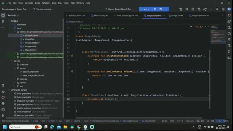Collapse the Gradle Scripts node
The width and height of the screenshot is (233, 131).
coord(9,90)
